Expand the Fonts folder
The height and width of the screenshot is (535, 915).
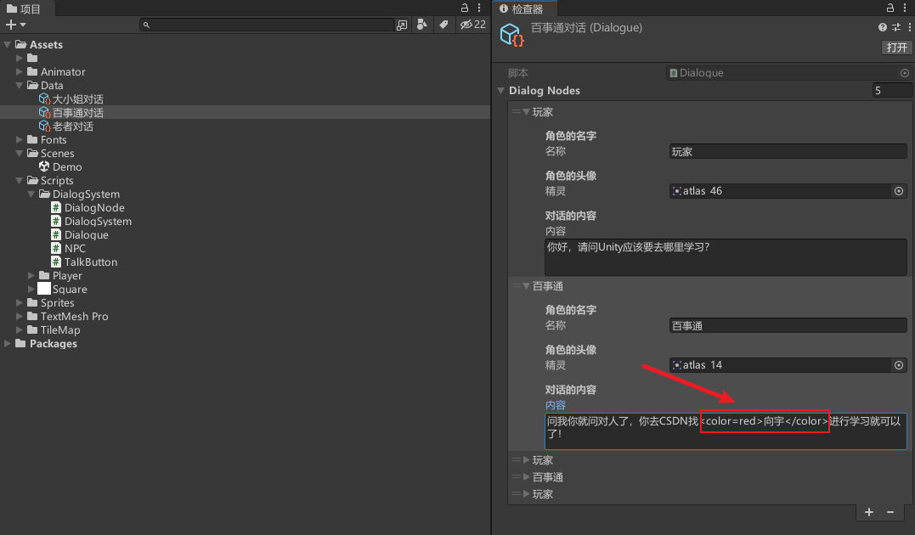(20, 139)
